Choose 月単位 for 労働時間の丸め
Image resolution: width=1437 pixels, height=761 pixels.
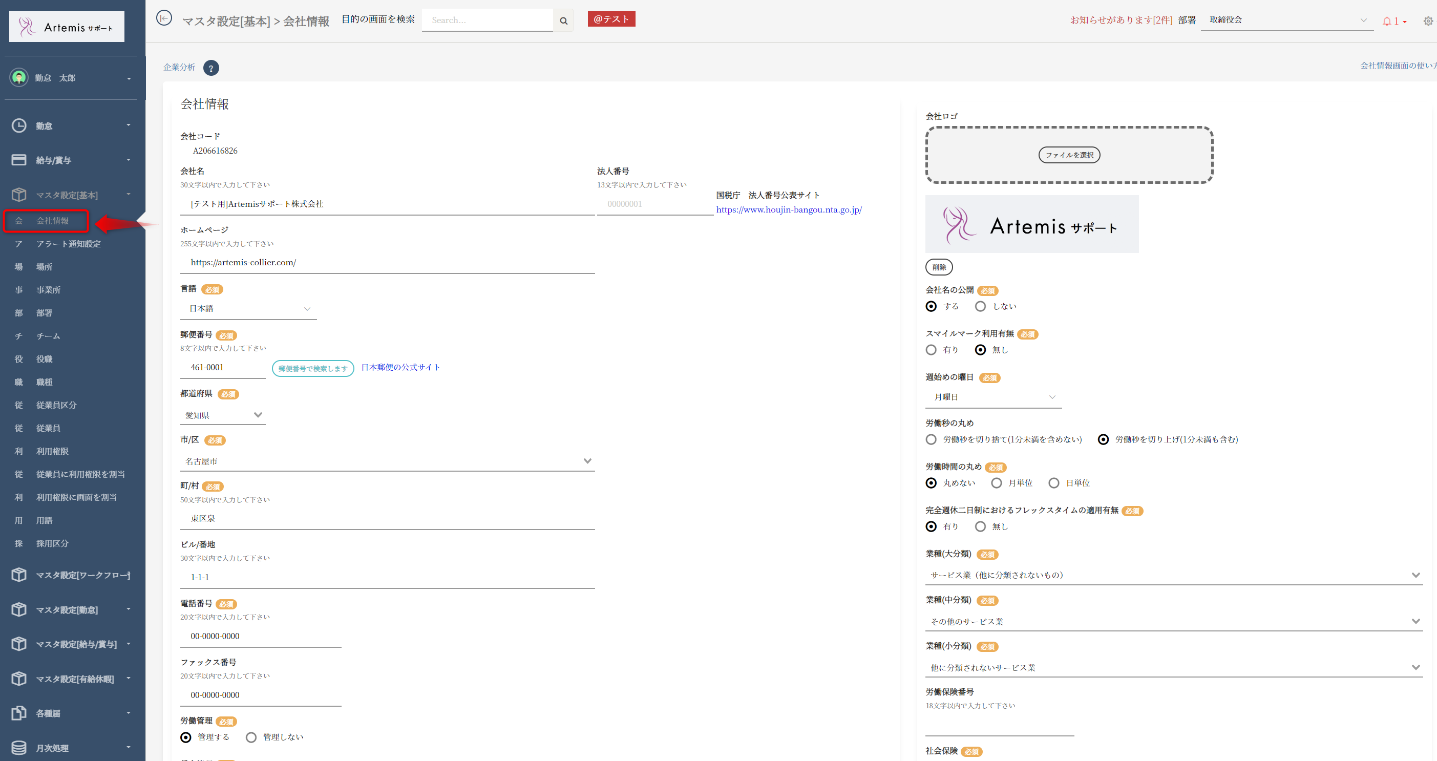[996, 483]
